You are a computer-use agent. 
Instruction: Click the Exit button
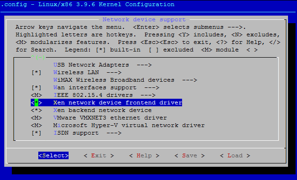[99, 155]
